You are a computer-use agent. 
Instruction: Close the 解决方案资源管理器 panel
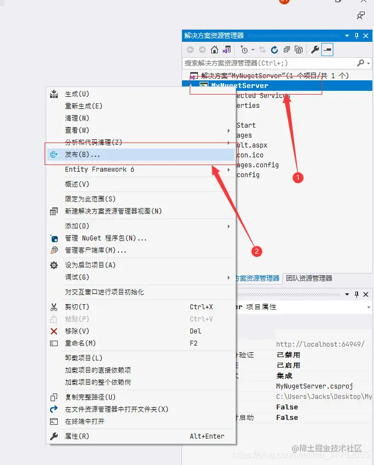point(366,36)
